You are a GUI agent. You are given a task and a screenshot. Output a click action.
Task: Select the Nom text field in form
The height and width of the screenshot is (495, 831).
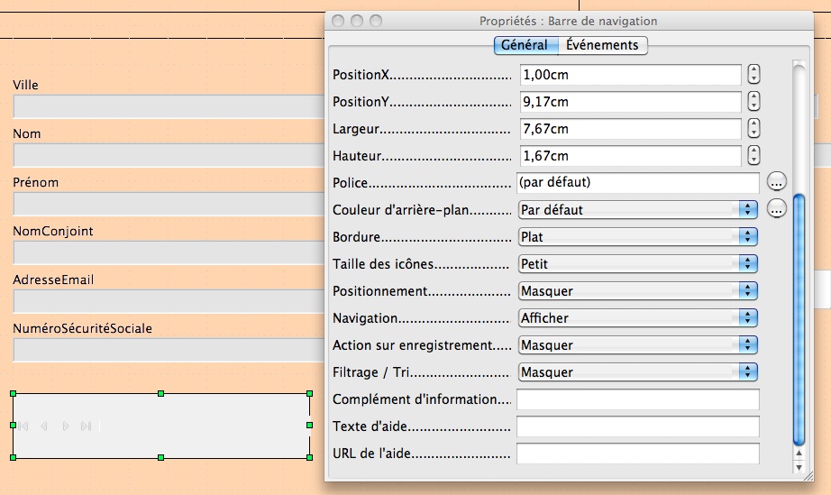coord(169,155)
